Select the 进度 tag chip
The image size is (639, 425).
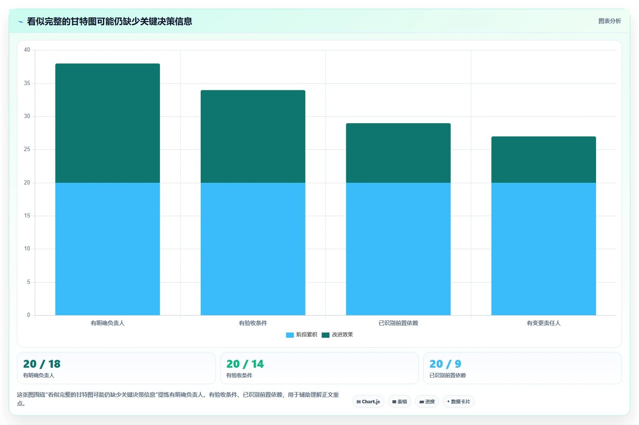coord(427,402)
